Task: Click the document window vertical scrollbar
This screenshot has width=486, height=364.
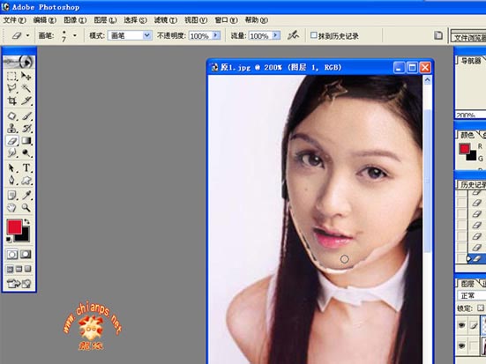Action: (427, 217)
